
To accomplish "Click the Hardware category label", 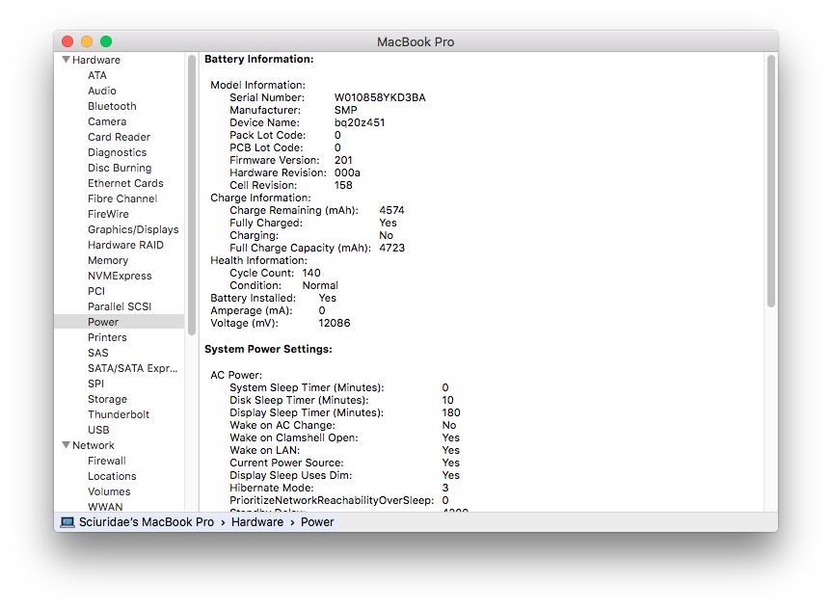I will [96, 60].
